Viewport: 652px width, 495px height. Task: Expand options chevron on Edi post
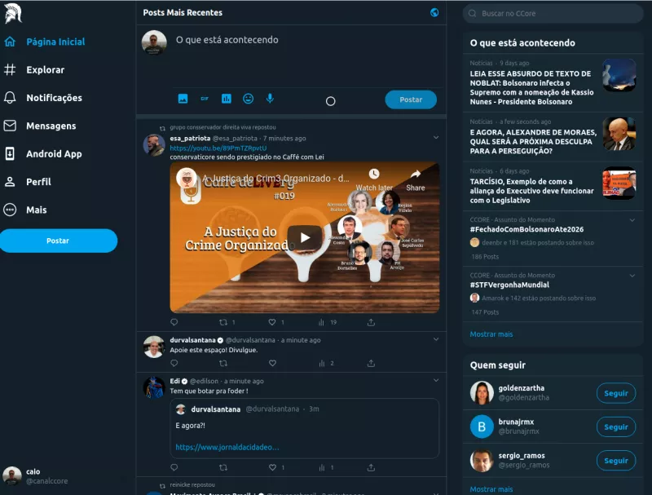pos(436,380)
